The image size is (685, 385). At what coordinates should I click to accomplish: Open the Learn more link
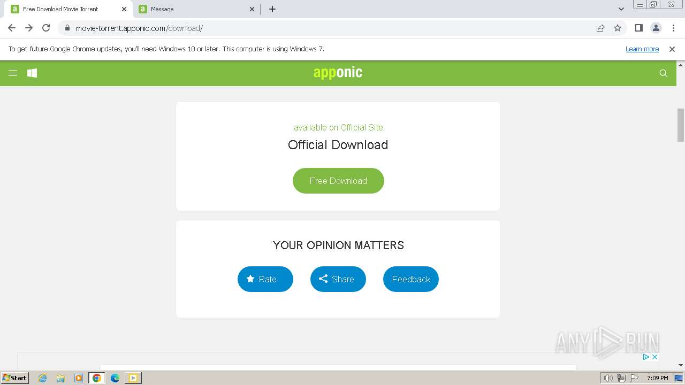click(x=642, y=49)
